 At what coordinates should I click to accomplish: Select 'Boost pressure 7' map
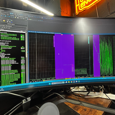pyautogui.click(x=5, y=36)
